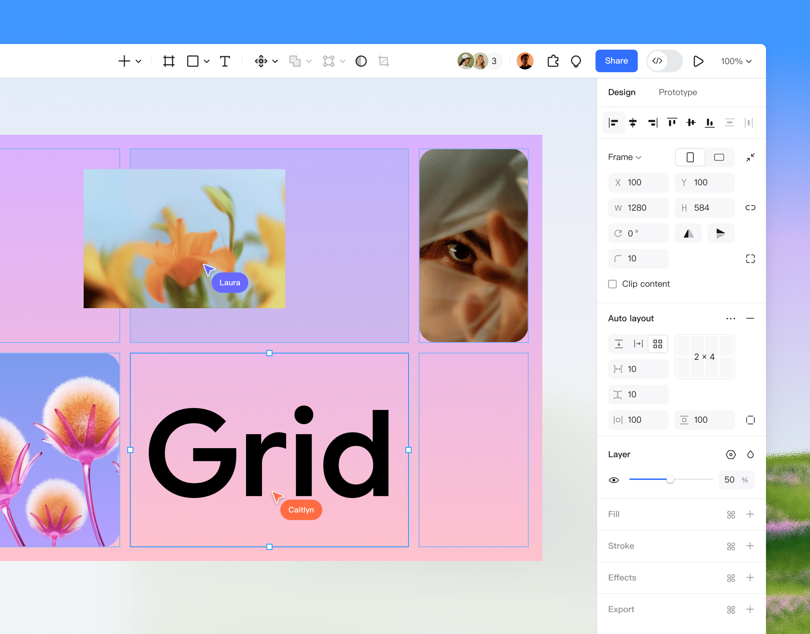This screenshot has height=634, width=810.
Task: Start presentation with the Play button
Action: pos(699,61)
